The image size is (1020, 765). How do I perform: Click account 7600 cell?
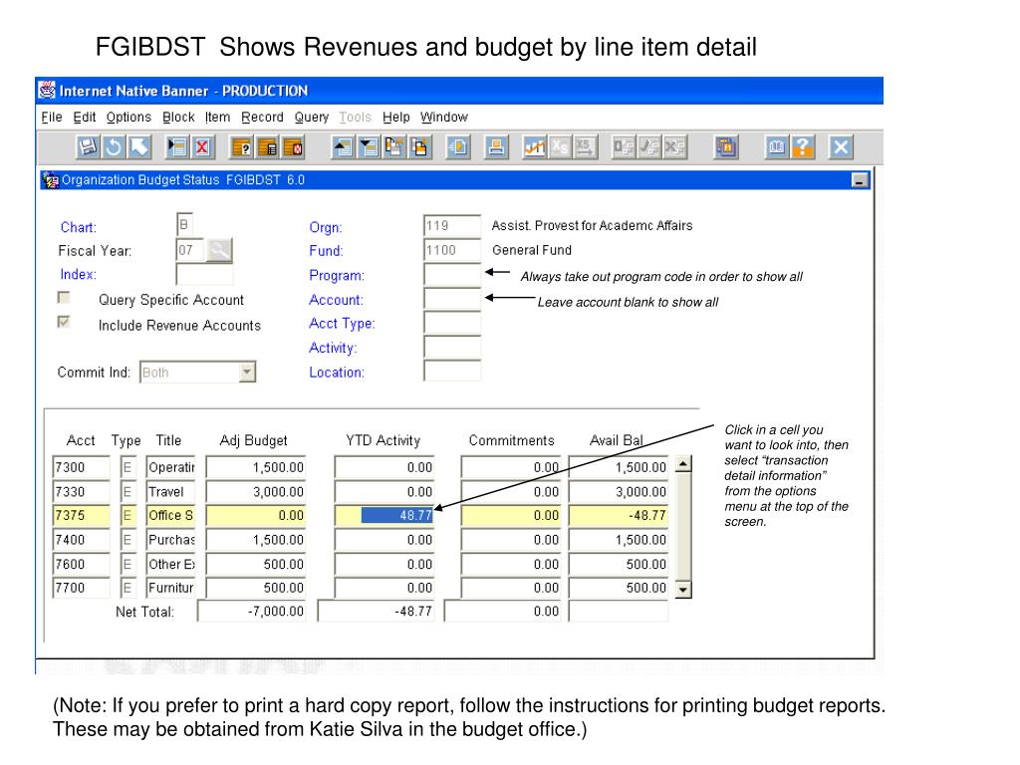click(x=82, y=564)
